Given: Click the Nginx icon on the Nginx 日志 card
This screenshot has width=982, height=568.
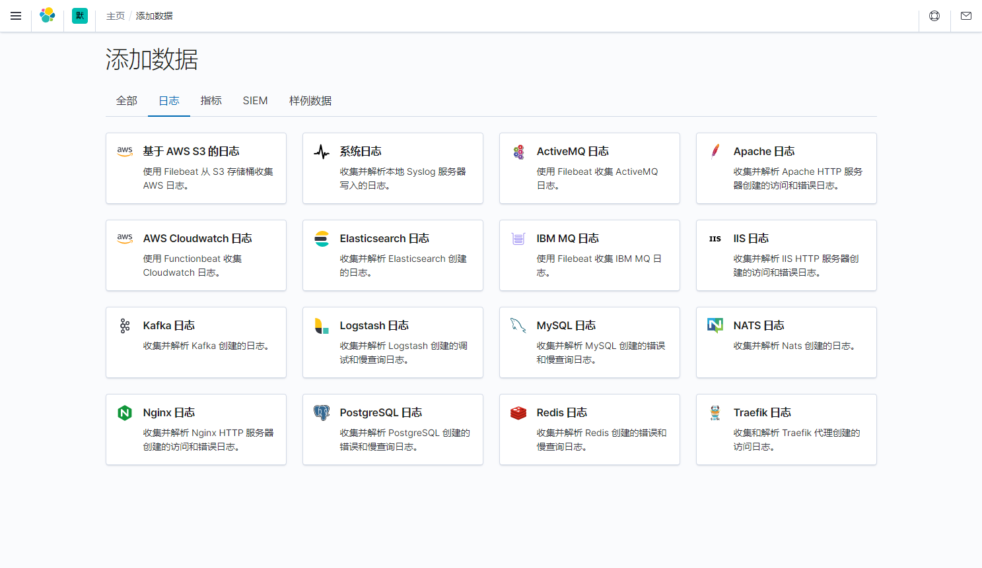Looking at the screenshot, I should click(x=125, y=412).
